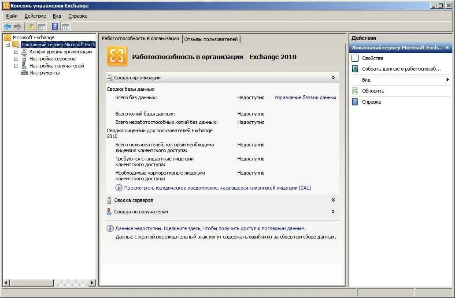This screenshot has height=298, width=455.
Task: Click Сводка серверов section header text
Action: [133, 200]
